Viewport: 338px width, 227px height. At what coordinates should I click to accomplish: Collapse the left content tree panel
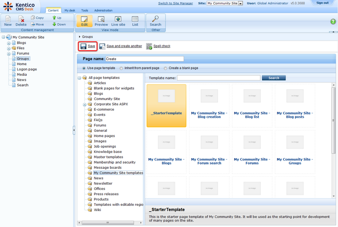74,130
